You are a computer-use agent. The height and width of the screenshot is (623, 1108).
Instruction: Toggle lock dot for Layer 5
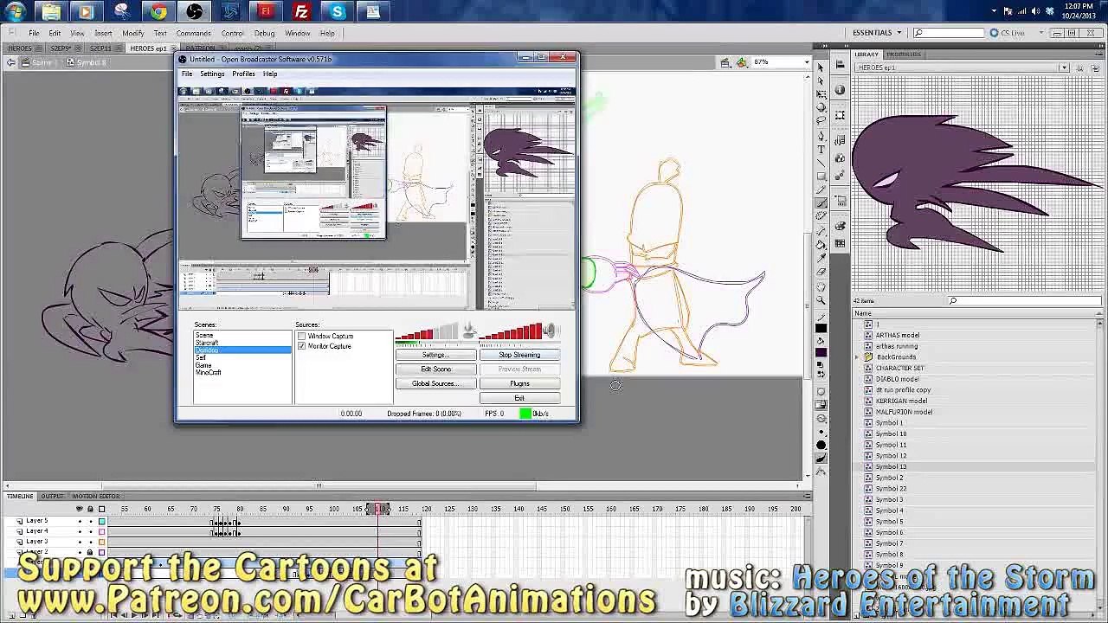90,521
